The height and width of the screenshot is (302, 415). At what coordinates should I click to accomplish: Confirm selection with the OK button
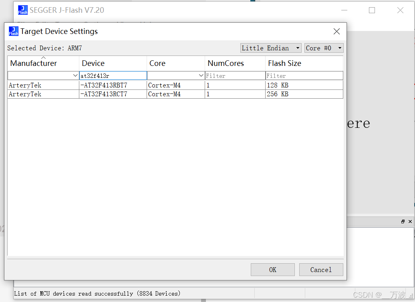point(273,270)
